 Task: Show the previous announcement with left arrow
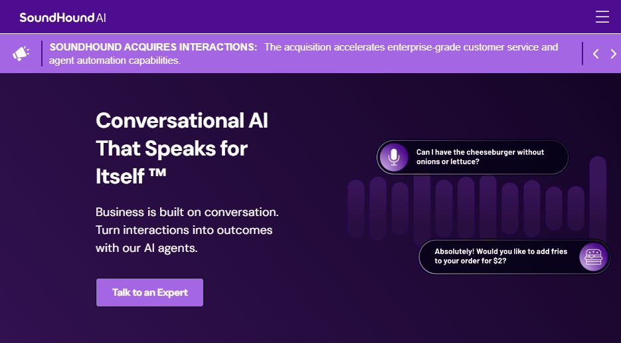(x=596, y=54)
